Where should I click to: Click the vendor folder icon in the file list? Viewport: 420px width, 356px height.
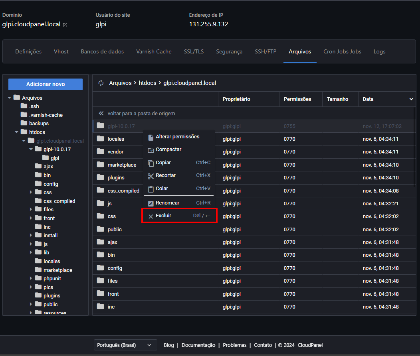[x=100, y=151]
